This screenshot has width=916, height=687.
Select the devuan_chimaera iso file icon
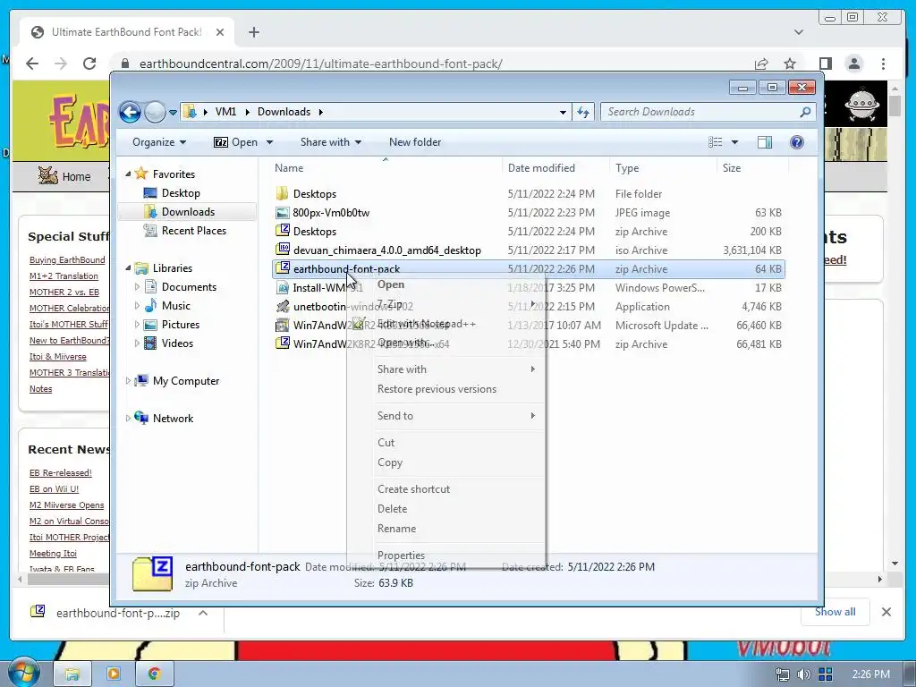283,250
